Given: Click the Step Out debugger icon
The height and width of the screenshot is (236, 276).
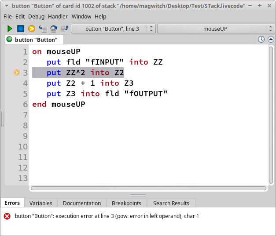Looking at the screenshot, I should tap(64, 29).
